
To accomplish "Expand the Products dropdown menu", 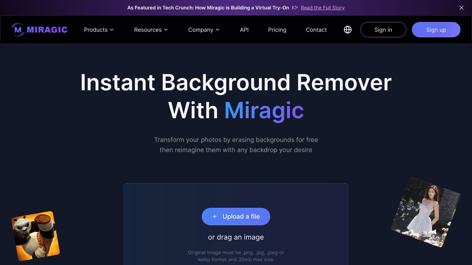I will click(99, 30).
